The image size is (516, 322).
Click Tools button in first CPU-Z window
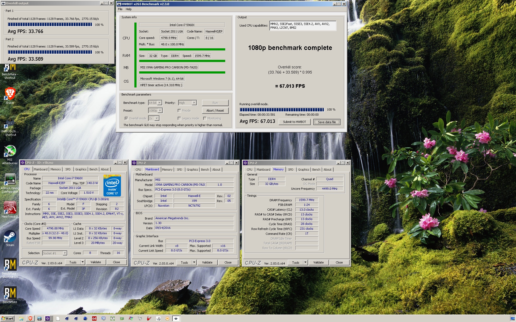click(73, 262)
